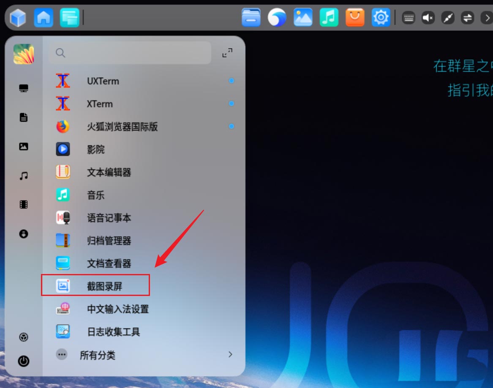Screen dimensions: 493x388
Task: Open the network transfer arrows tray icon
Action: [468, 18]
